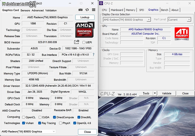
Task: Click the Tools button in CPU-Z
Action: [146, 93]
